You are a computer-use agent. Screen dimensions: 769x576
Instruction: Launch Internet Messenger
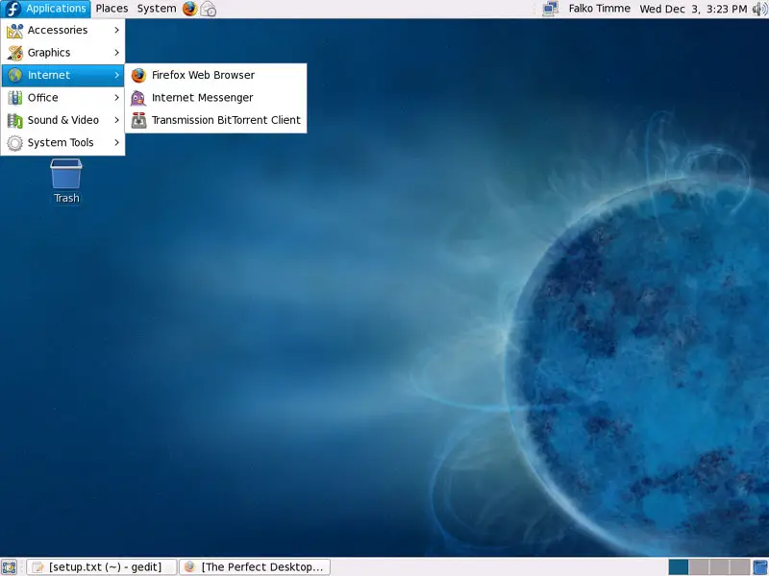pyautogui.click(x=215, y=98)
